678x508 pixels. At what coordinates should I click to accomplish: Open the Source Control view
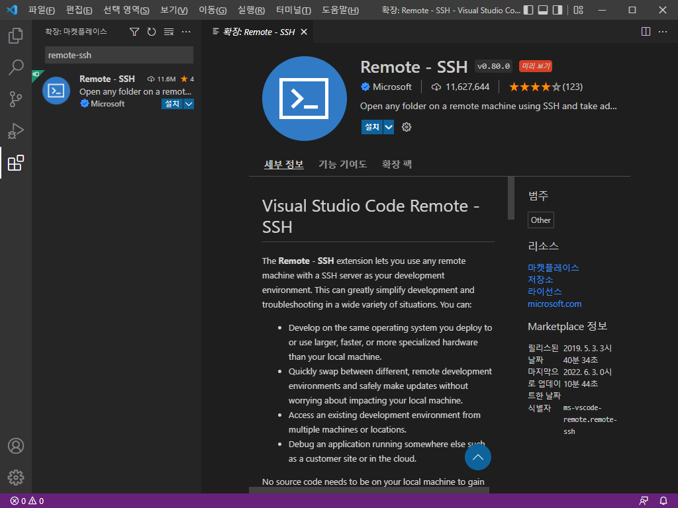click(x=16, y=99)
